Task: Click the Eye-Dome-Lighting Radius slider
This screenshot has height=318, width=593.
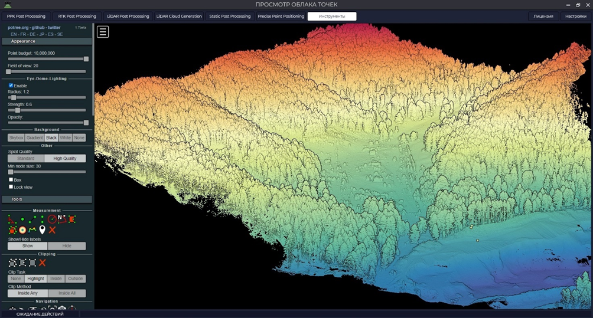Action: (x=47, y=97)
